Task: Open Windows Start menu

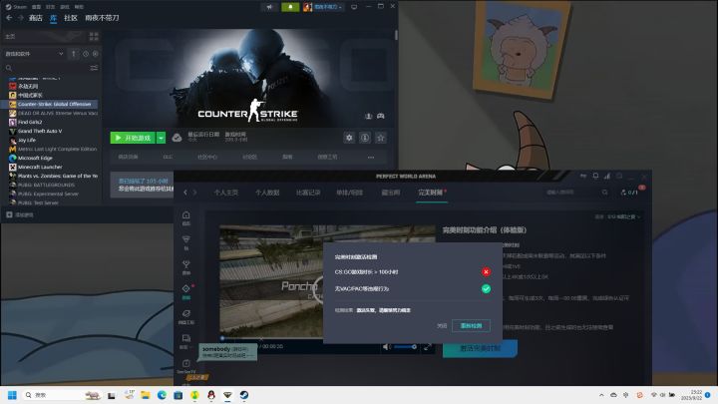Action: [x=12, y=395]
